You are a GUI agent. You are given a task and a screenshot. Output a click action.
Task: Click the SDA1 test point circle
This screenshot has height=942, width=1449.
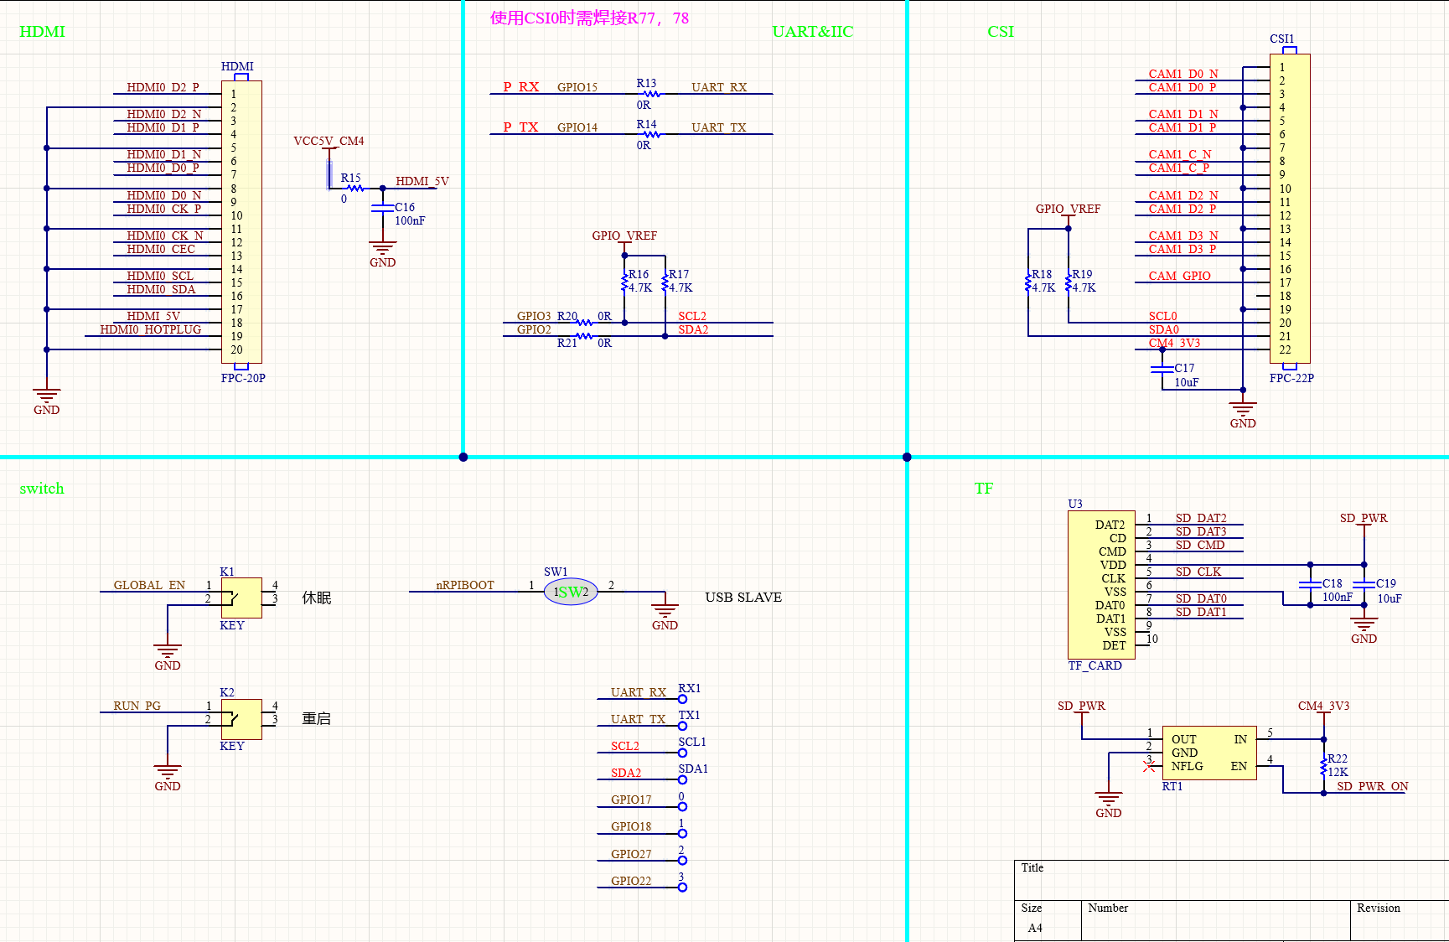point(682,779)
